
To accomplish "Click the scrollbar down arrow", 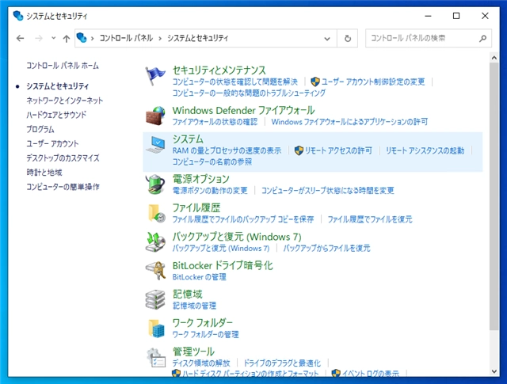I will pos(494,371).
